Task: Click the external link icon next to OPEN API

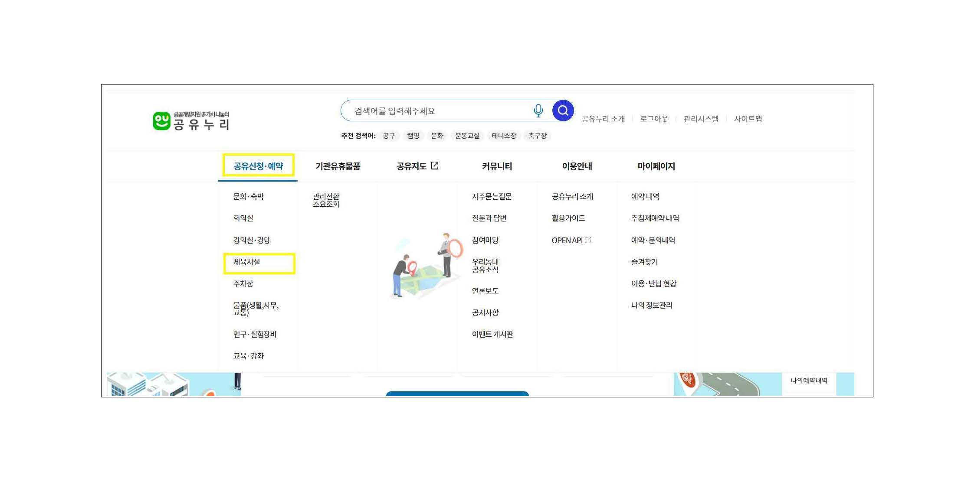Action: pos(588,240)
